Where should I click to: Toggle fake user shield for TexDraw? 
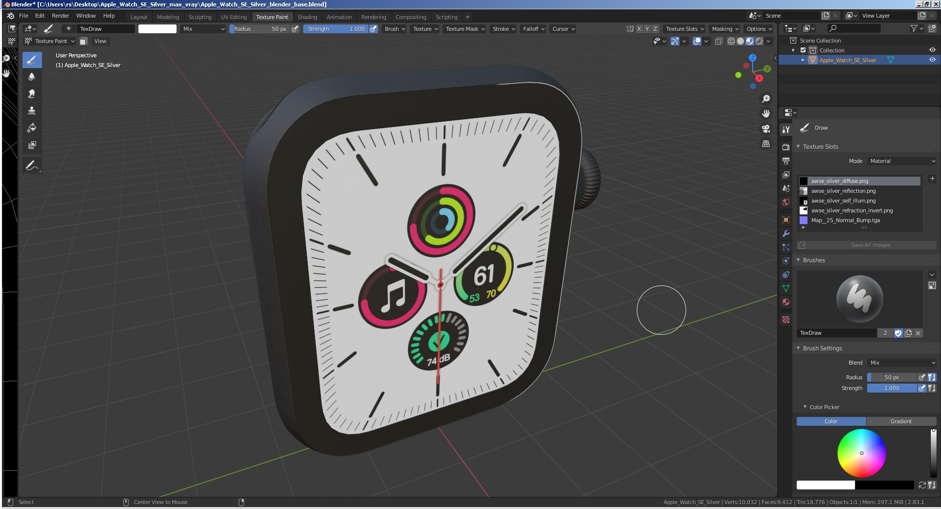898,333
